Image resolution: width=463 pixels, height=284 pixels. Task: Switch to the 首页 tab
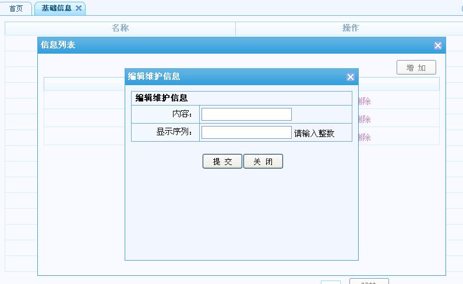click(x=16, y=9)
